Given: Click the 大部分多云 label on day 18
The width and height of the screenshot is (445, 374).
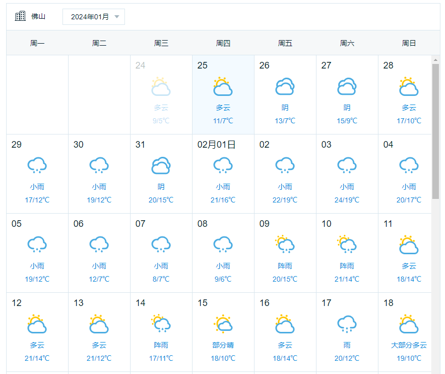Looking at the screenshot, I should coord(408,345).
